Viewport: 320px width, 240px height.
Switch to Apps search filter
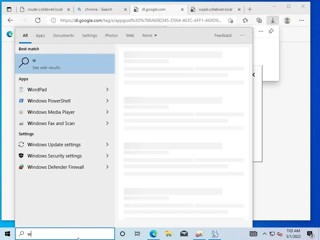click(x=40, y=36)
